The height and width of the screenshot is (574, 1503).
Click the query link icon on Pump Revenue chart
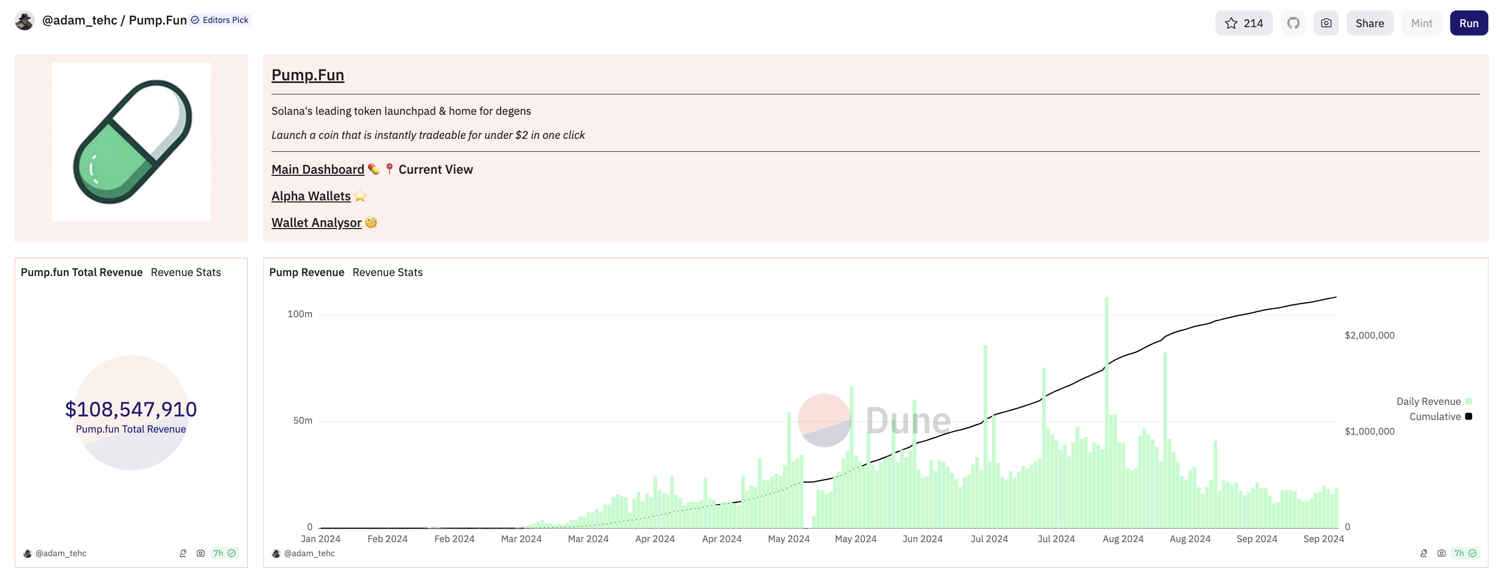click(x=1424, y=553)
